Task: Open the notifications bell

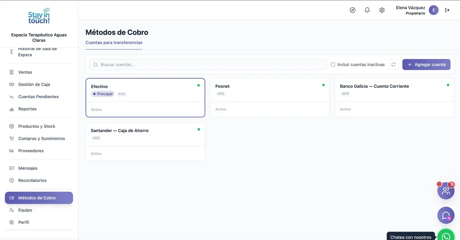Action: [x=367, y=10]
